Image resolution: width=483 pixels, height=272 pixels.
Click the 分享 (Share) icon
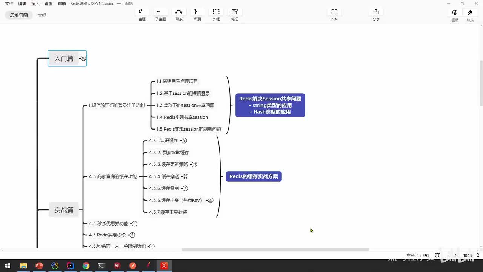(376, 12)
